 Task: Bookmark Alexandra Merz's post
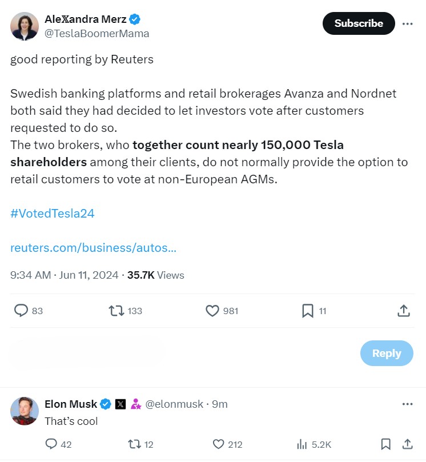point(308,311)
